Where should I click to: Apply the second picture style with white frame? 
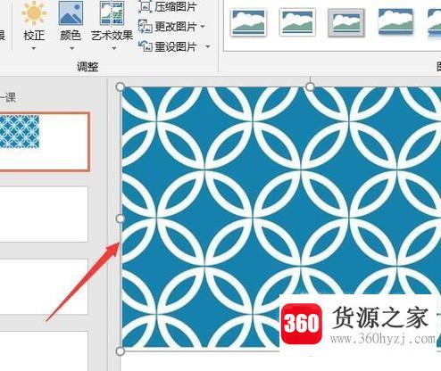(297, 22)
